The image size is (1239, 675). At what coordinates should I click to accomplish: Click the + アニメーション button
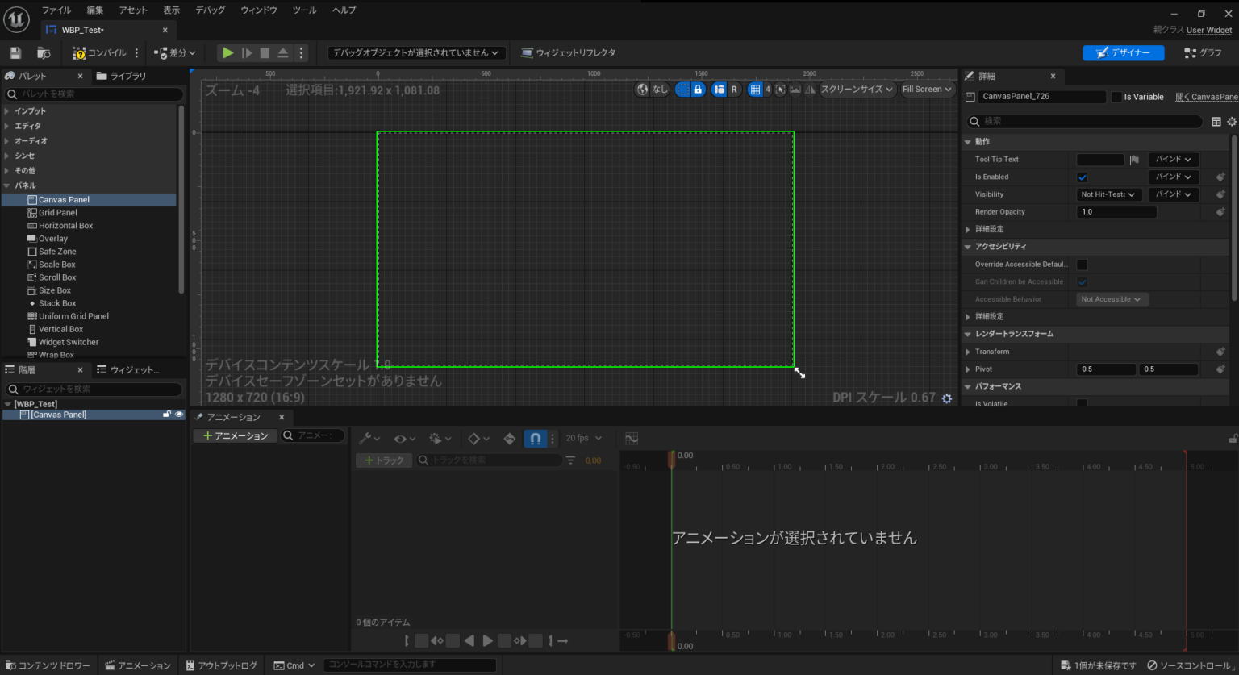click(235, 435)
